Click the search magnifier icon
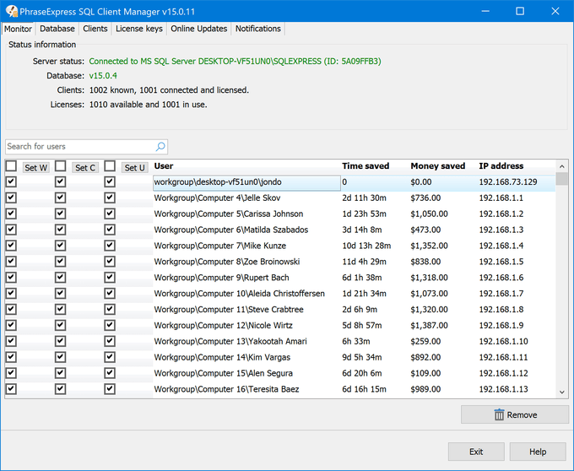 (x=160, y=147)
